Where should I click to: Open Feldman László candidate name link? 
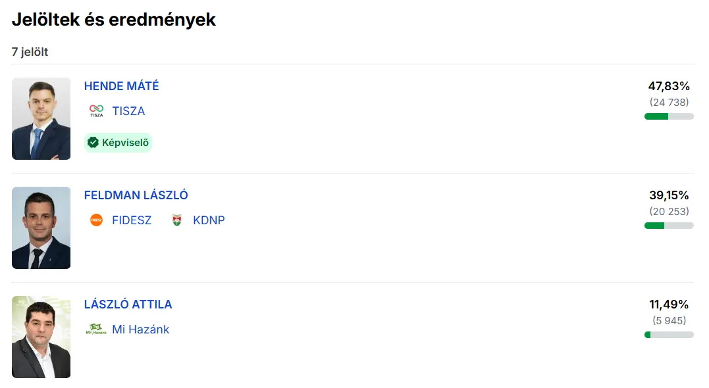click(x=136, y=195)
